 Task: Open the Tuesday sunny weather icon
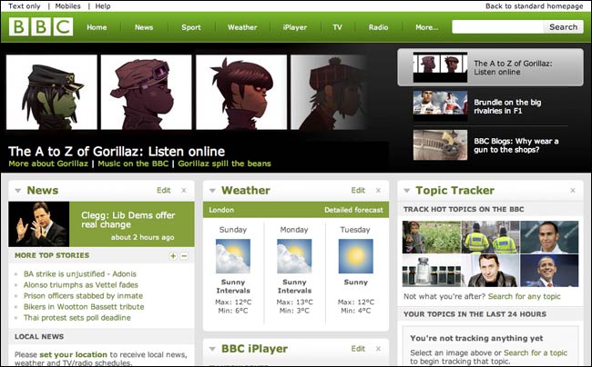(355, 256)
